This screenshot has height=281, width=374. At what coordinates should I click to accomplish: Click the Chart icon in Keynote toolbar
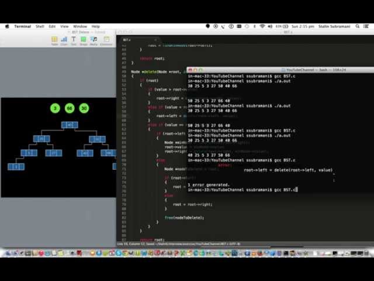(64, 40)
